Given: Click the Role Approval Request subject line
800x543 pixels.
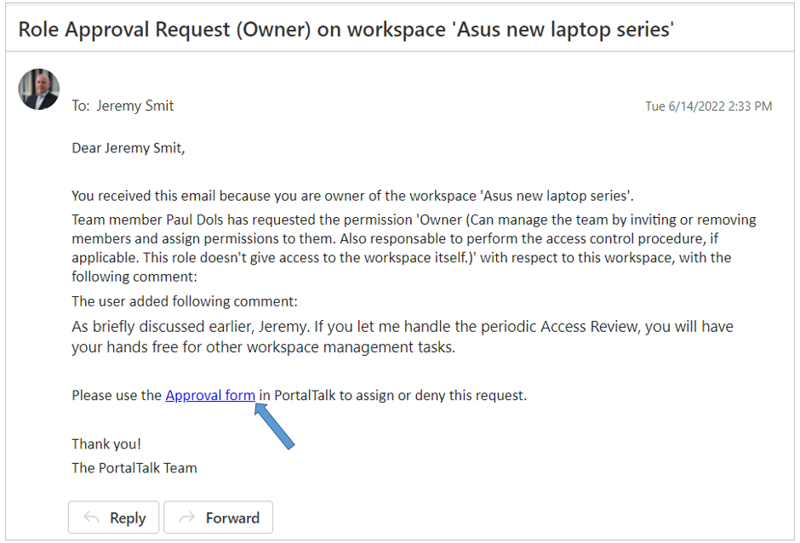Looking at the screenshot, I should 346,30.
